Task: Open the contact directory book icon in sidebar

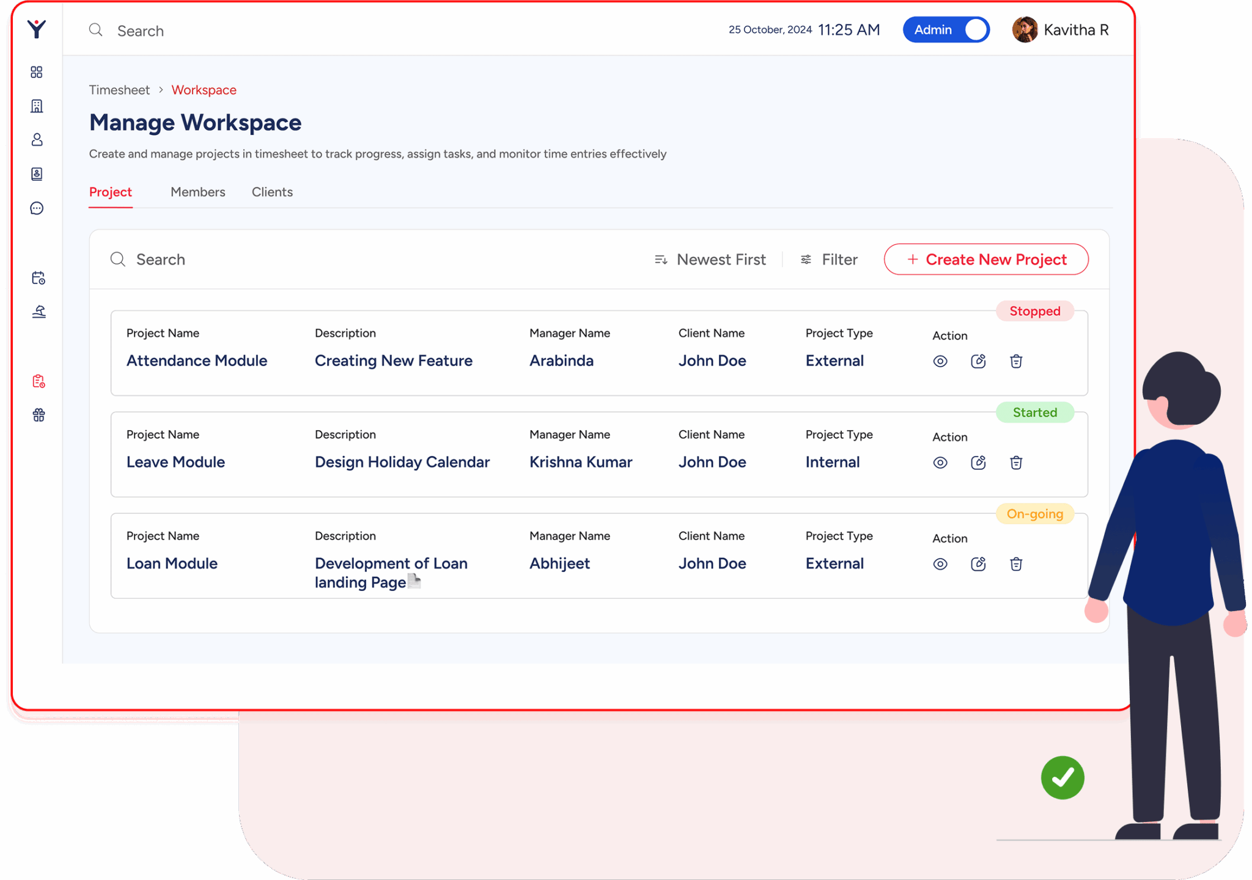Action: [37, 174]
